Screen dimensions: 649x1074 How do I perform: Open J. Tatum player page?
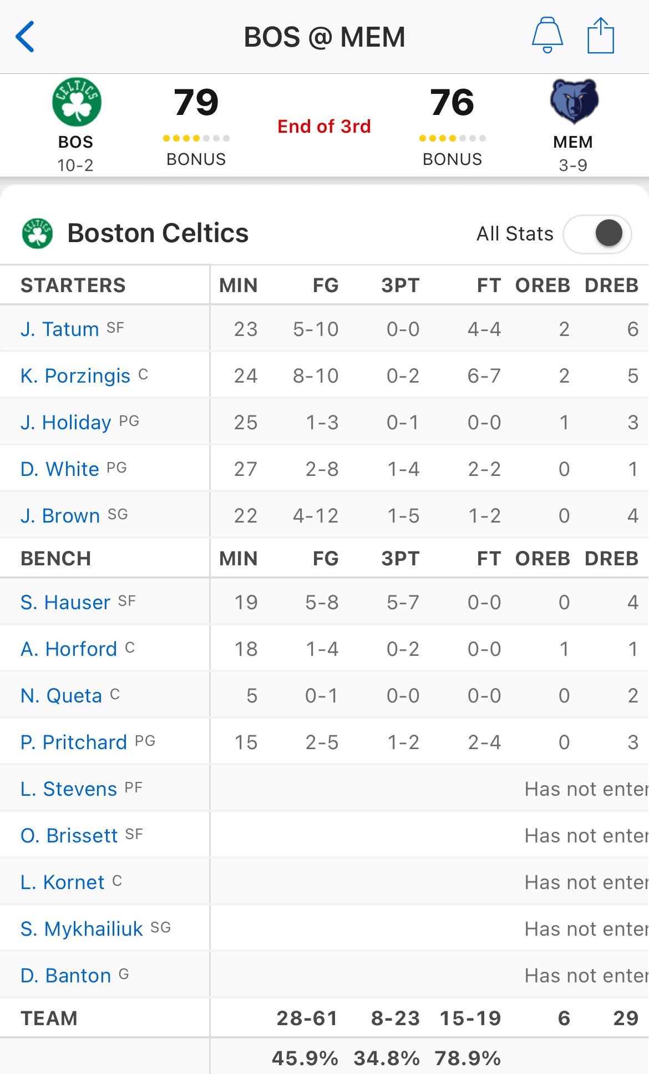(60, 329)
